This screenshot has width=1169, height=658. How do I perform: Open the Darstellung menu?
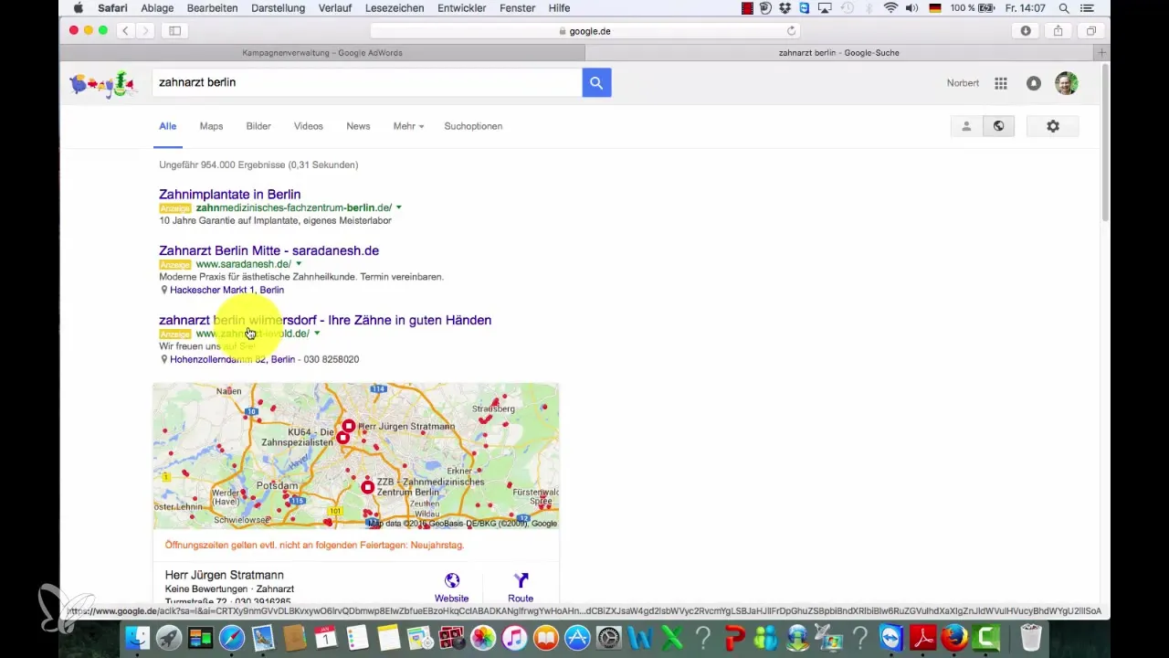coord(277,8)
